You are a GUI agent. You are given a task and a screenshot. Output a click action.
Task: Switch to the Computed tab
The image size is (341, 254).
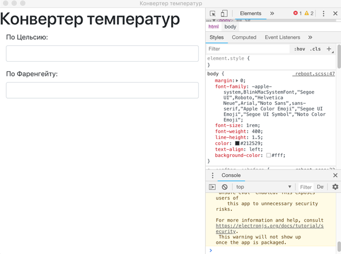(244, 37)
